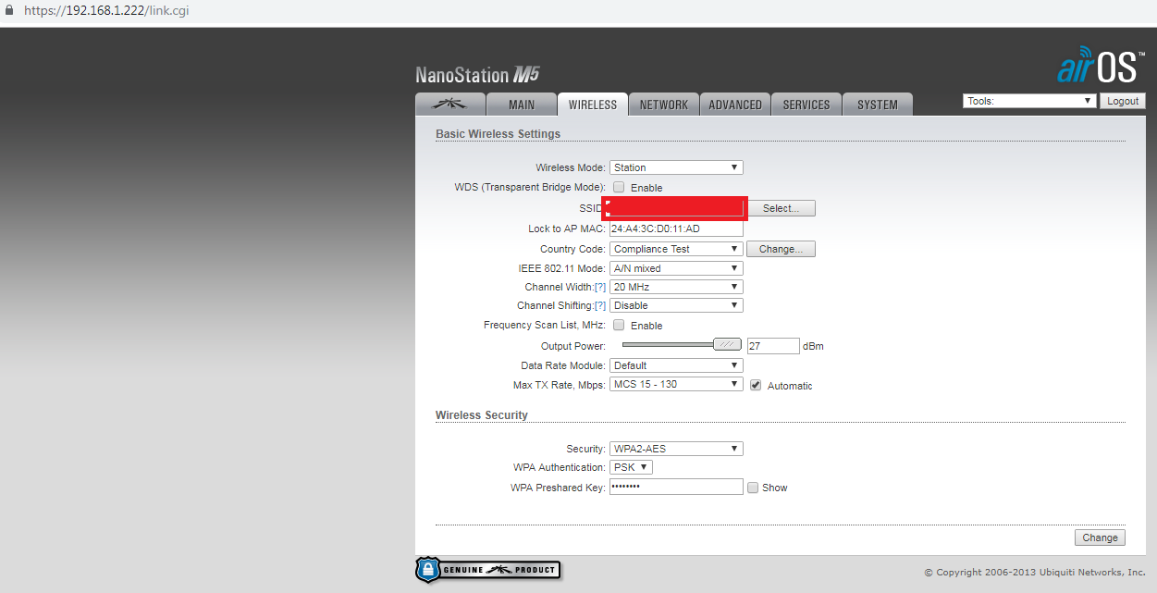The height and width of the screenshot is (593, 1157).
Task: Enable the Frequency Scan List checkbox
Action: 619,326
